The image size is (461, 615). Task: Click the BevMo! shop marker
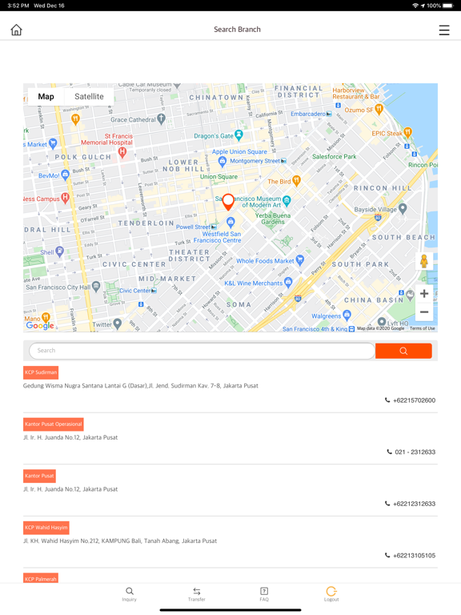(65, 175)
